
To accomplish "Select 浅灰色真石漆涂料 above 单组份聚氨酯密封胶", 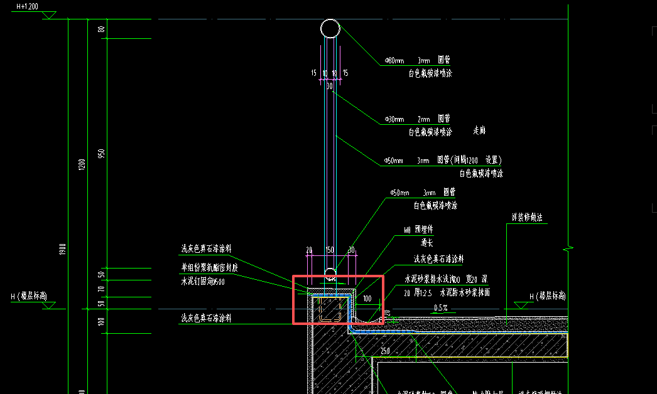I will [x=206, y=248].
